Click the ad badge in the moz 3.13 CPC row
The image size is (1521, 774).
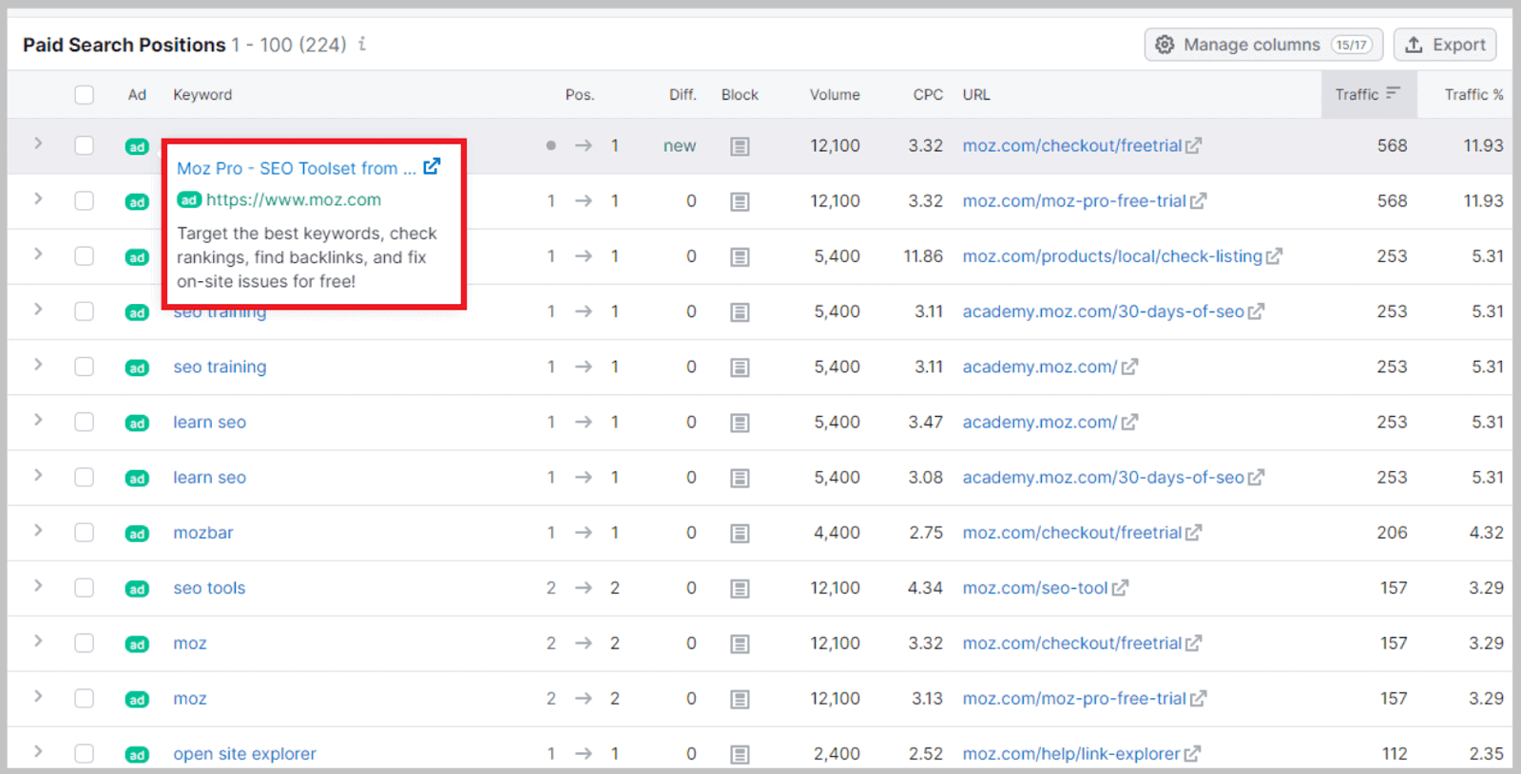pyautogui.click(x=137, y=700)
